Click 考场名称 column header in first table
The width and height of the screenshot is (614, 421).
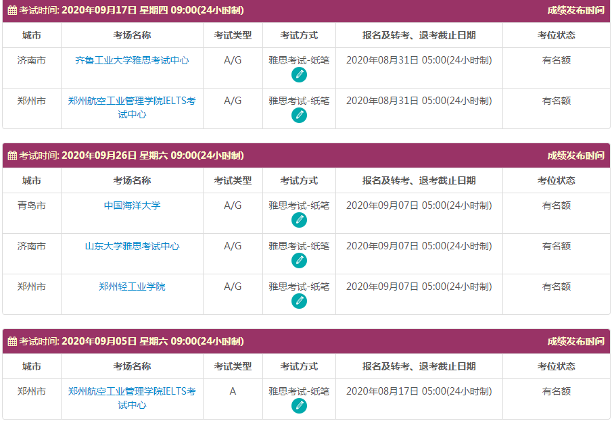[x=132, y=36]
